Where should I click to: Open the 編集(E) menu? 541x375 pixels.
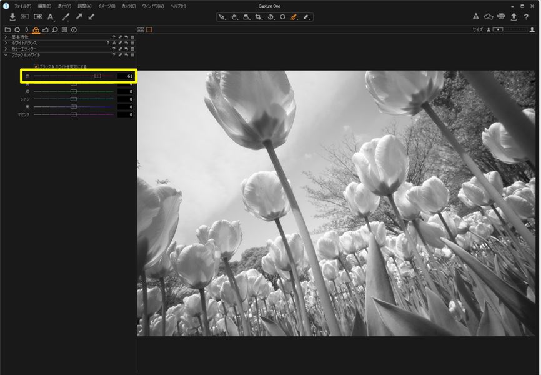[44, 6]
